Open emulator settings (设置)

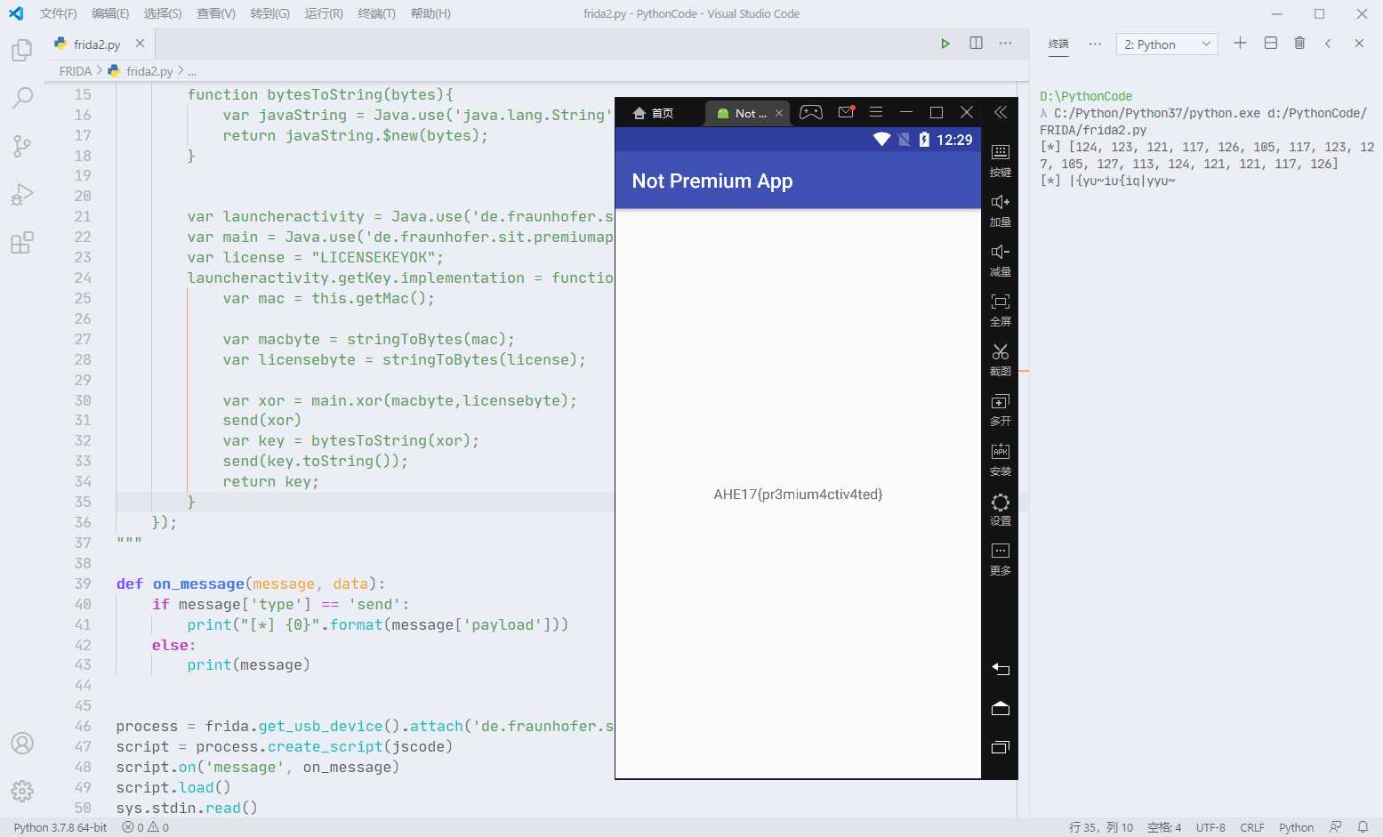coord(1001,510)
